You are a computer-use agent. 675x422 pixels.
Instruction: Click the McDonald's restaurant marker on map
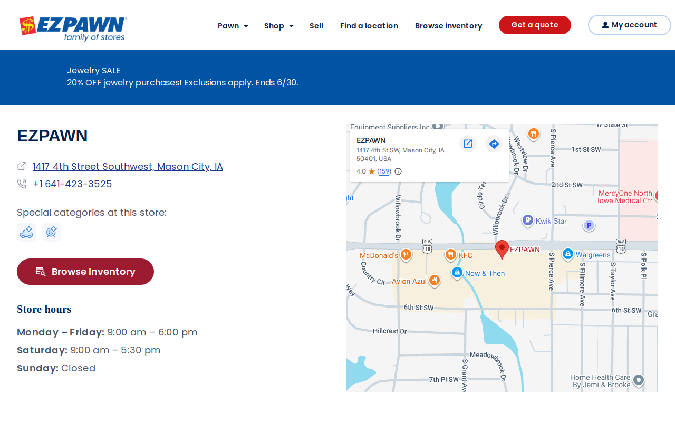click(406, 255)
